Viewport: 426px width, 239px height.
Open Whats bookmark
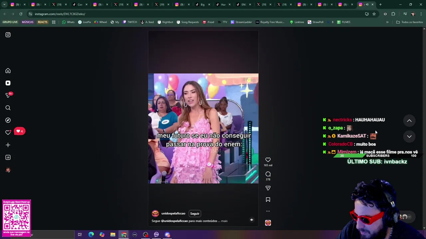tap(68, 22)
